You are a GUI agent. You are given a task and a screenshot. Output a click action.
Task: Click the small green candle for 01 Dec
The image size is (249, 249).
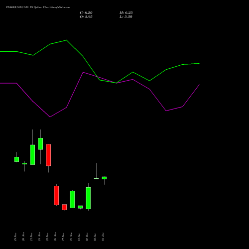point(80,207)
